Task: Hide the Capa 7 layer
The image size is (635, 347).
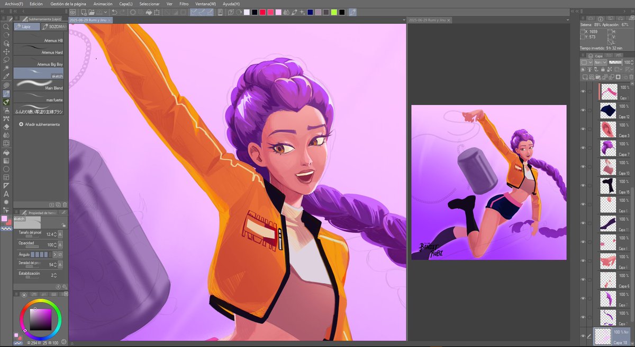Action: click(x=584, y=148)
